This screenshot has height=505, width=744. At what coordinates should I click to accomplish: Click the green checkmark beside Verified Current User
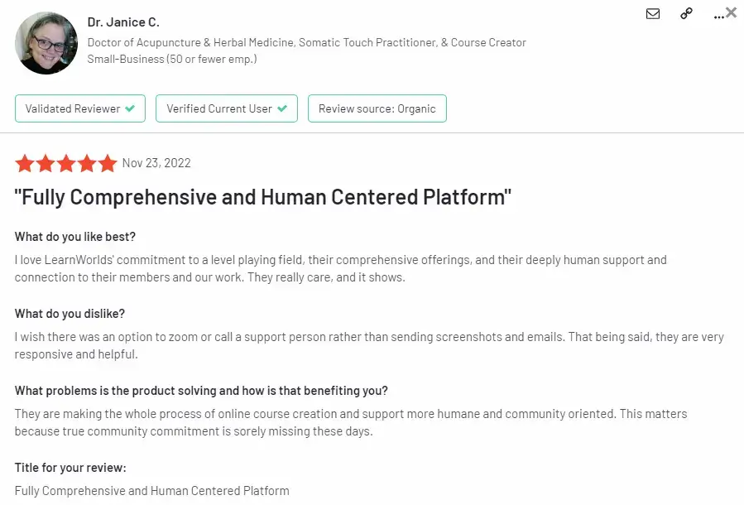coord(282,108)
